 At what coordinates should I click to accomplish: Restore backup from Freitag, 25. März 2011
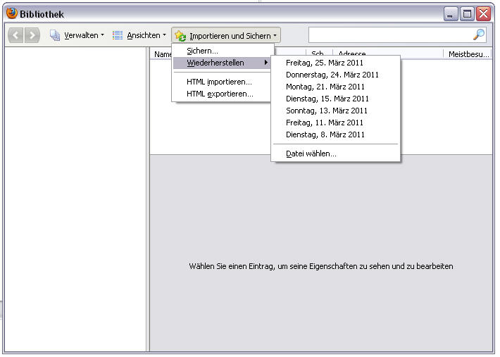tap(325, 63)
